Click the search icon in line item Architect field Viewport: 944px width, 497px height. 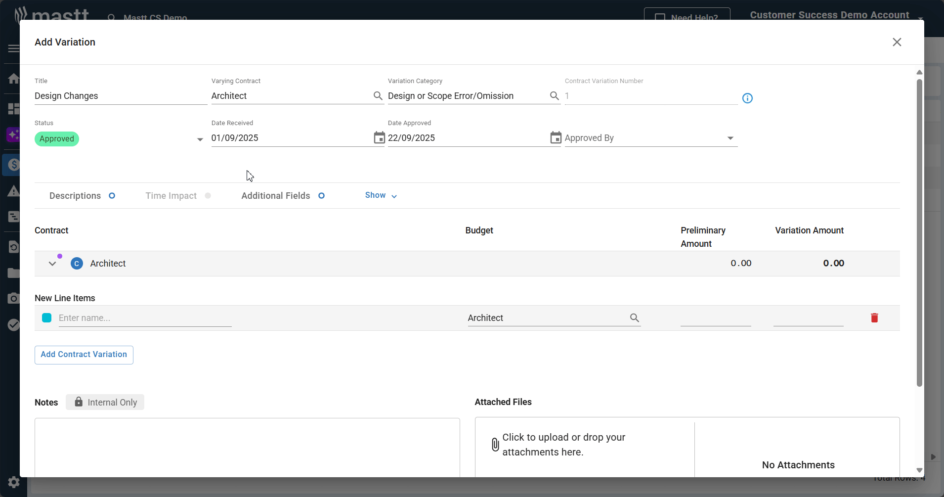635,318
